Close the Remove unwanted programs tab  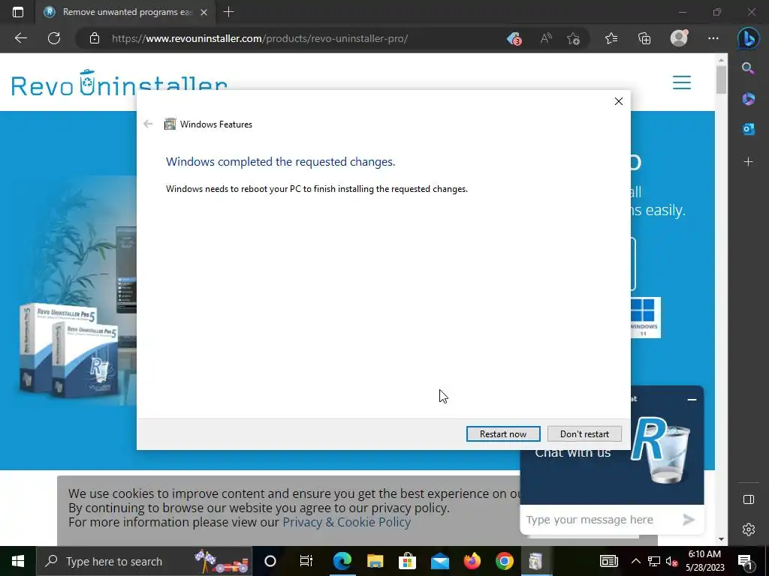204,12
